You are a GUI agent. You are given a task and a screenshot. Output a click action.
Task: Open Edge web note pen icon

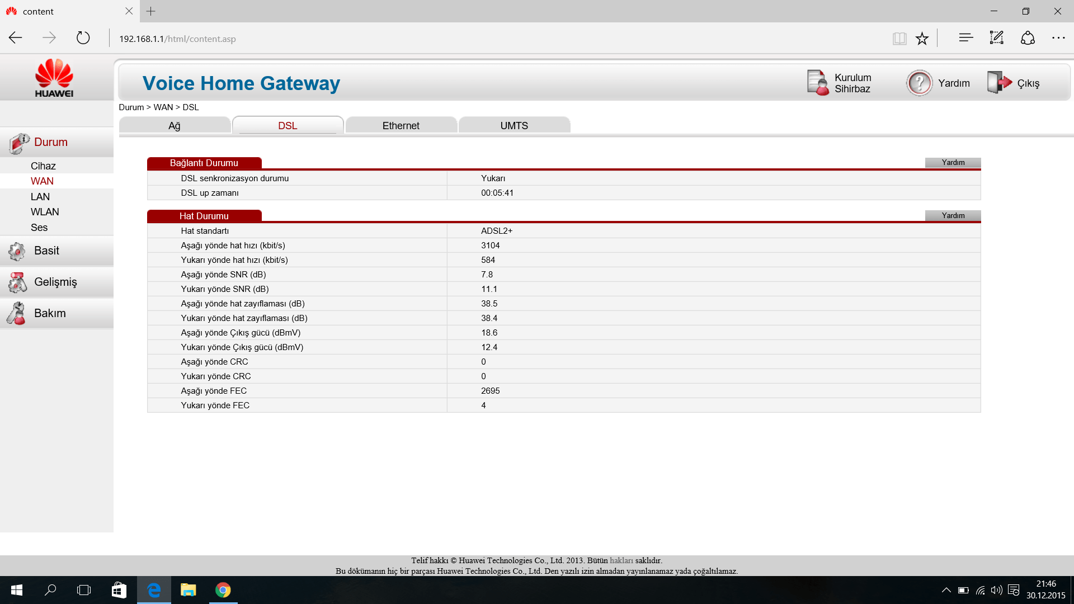tap(997, 38)
